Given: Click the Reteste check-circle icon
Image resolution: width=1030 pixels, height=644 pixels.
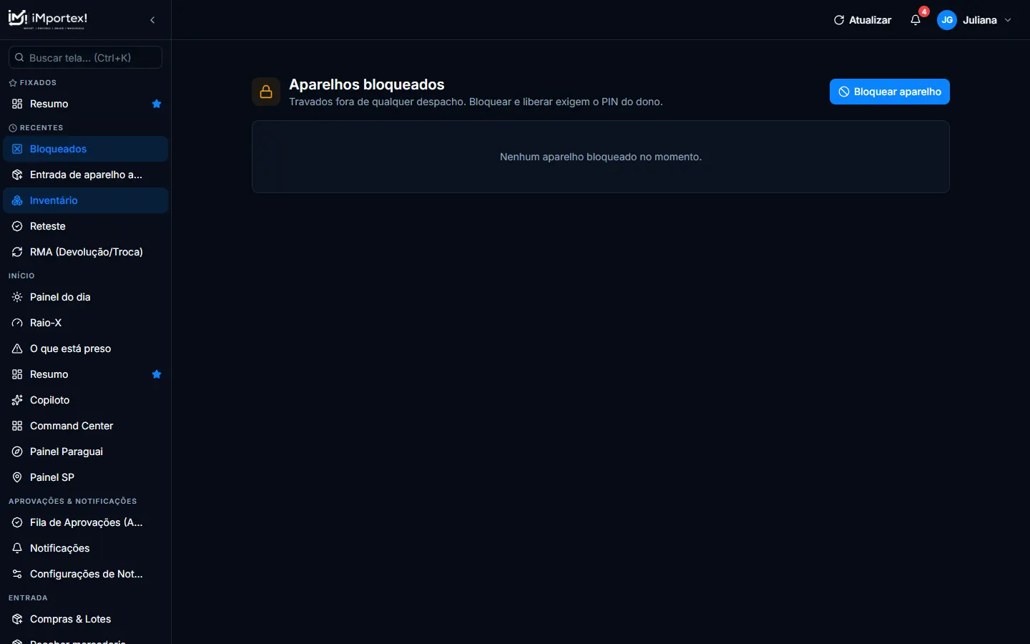Looking at the screenshot, I should tap(17, 226).
